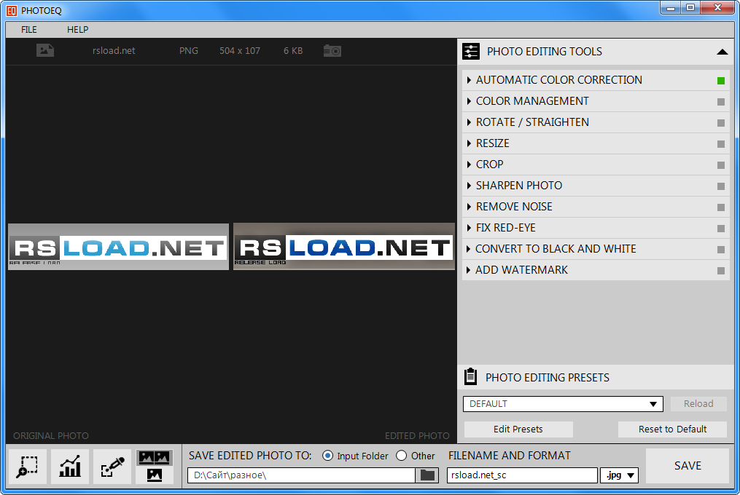The height and width of the screenshot is (495, 740).
Task: Open the .jpg file format dropdown
Action: 619,475
